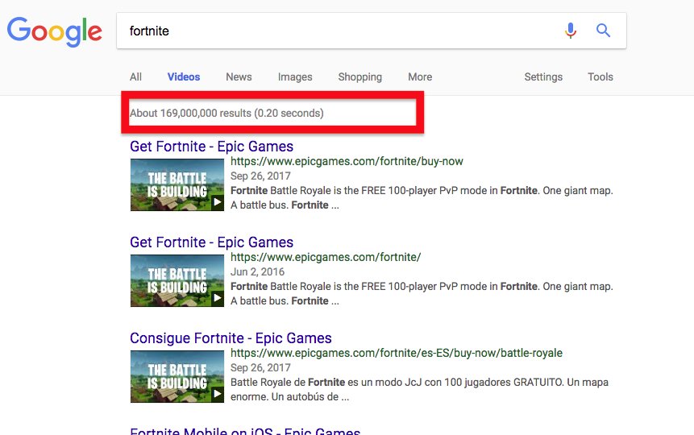This screenshot has width=694, height=435.
Task: Click the microphone voice search icon
Action: tap(571, 31)
